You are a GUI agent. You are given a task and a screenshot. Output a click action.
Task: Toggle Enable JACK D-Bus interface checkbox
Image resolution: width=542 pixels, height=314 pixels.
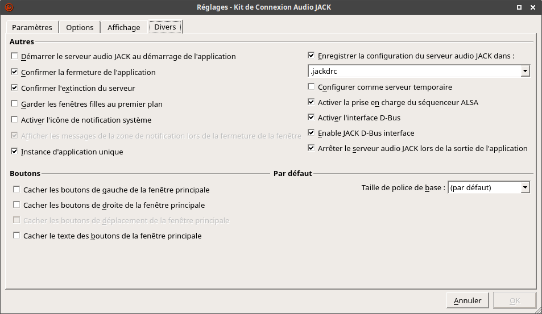[311, 133]
